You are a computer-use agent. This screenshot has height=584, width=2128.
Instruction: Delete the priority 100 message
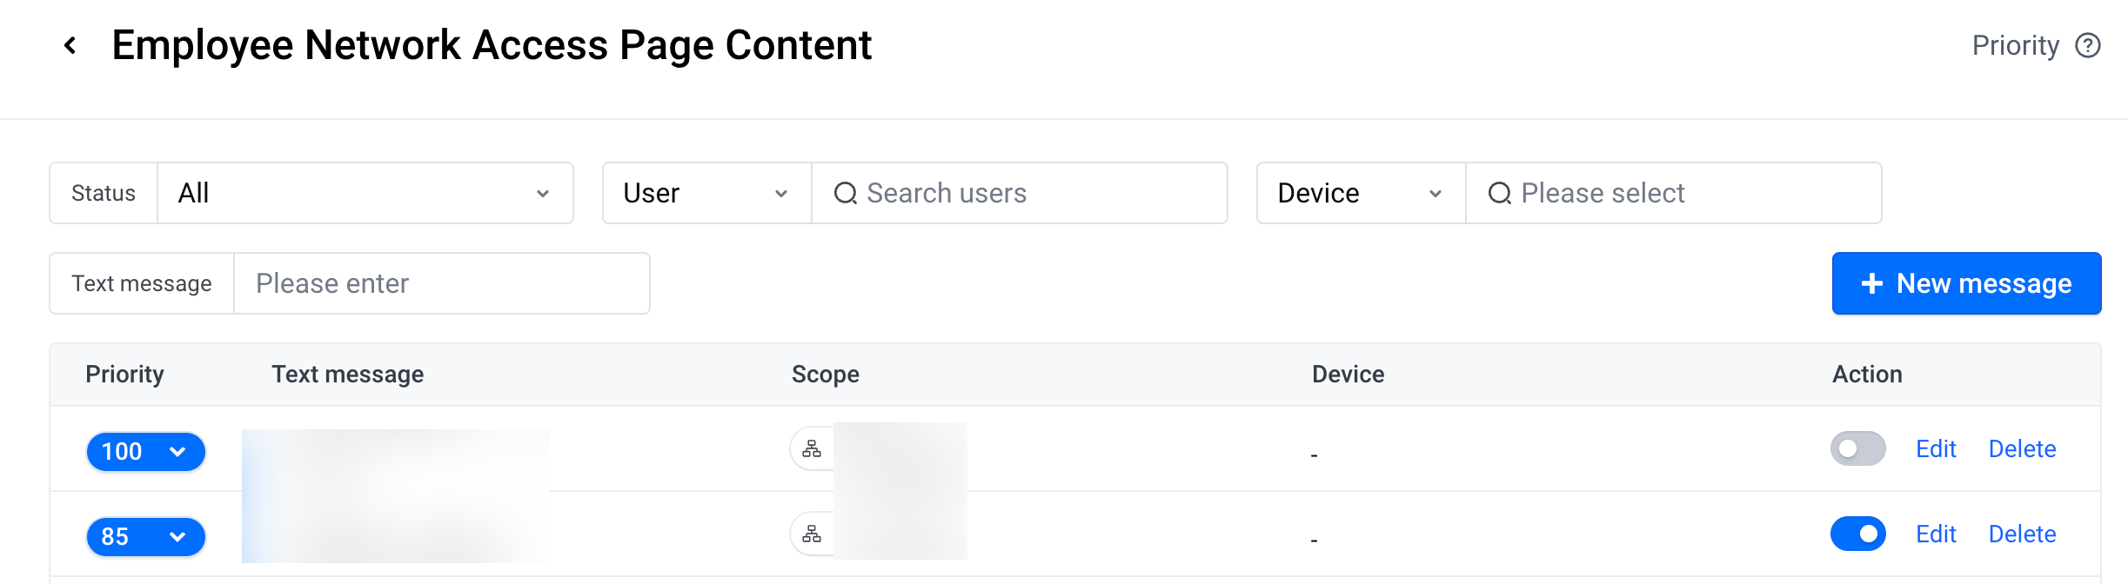click(2023, 448)
